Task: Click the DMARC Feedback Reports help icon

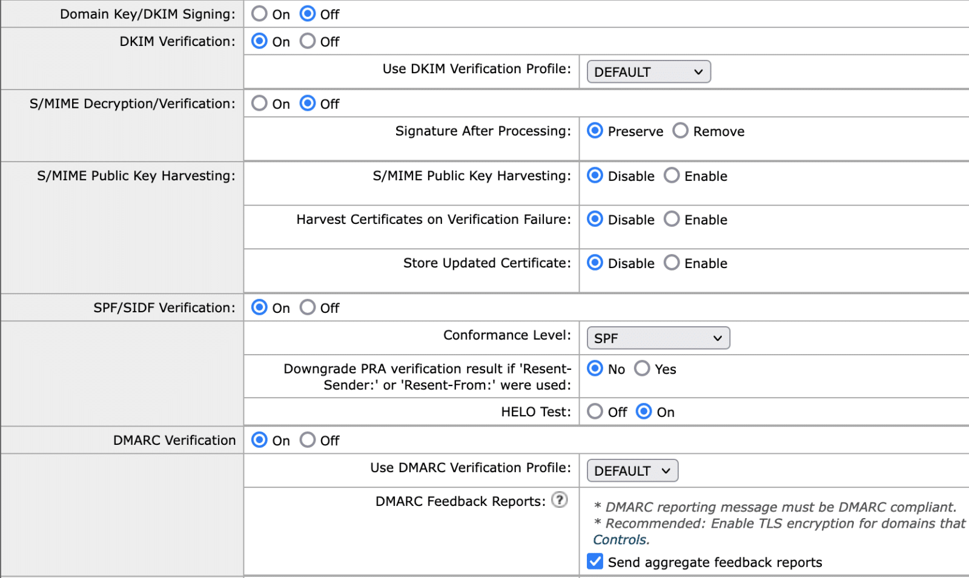Action: [561, 501]
